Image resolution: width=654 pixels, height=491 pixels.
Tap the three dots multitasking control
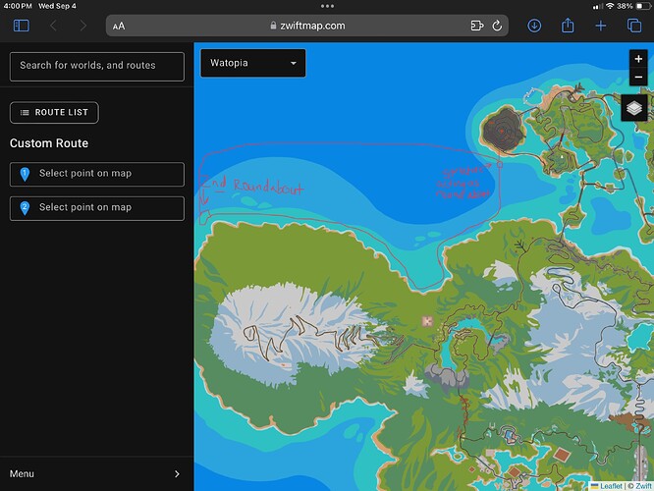tap(327, 6)
